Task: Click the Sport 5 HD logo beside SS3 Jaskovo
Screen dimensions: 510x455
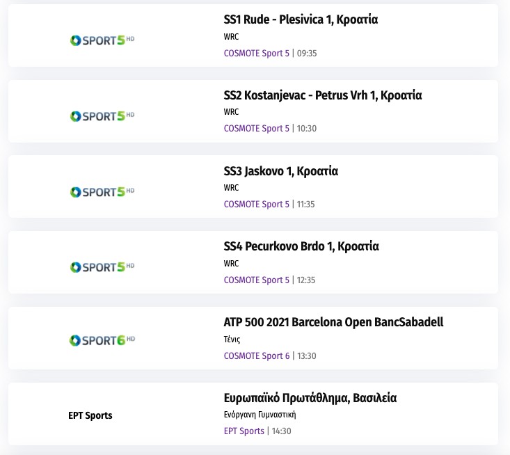Action: click(x=102, y=191)
